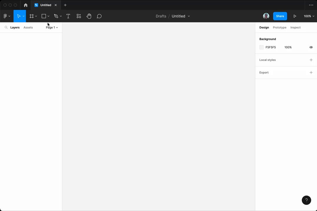Click the Local styles label

coord(268,60)
